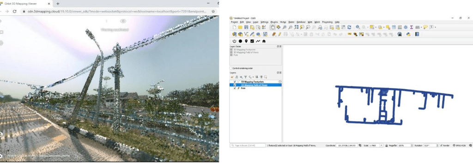Screen dimensions: 473x166
Task: Open the Python console icon
Action: click(x=408, y=34)
